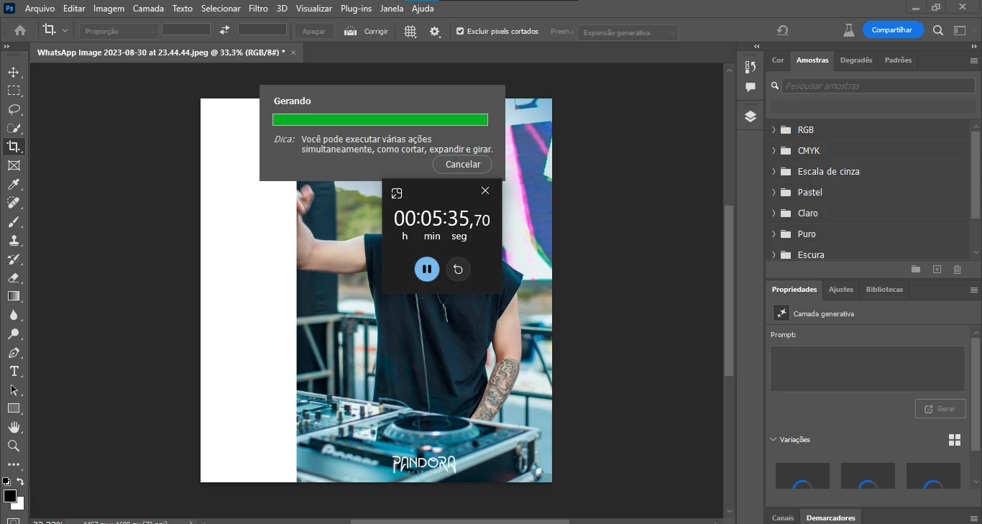Click the Gerar button
Screen dimensions: 982x524
coord(940,408)
